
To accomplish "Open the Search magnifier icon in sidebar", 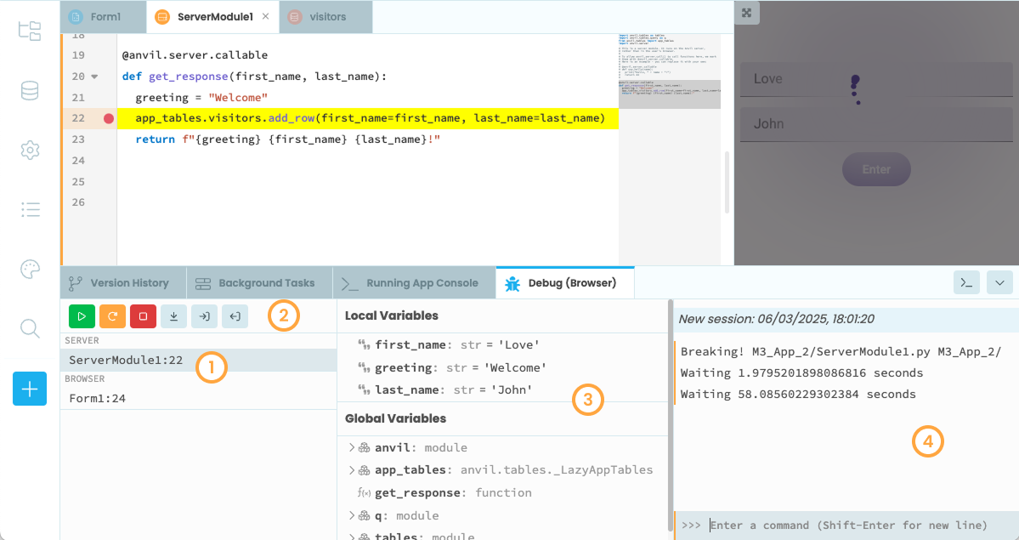I will pos(30,328).
